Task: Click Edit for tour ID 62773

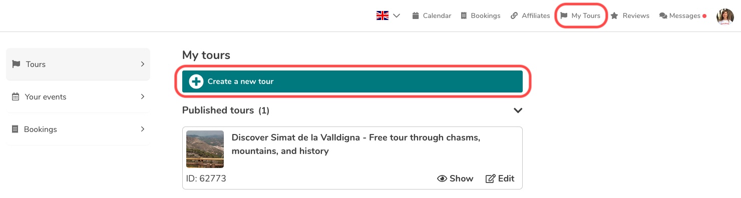Action: click(500, 178)
